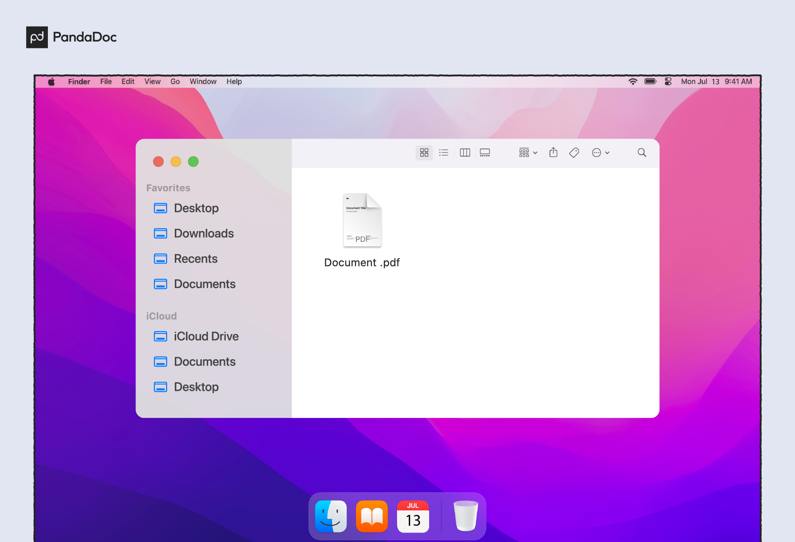Viewport: 795px width, 542px height.
Task: Minimize Finder window with yellow button
Action: tap(176, 162)
